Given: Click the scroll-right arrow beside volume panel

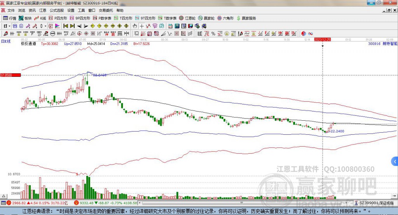Looking at the screenshot, I should [394, 196].
